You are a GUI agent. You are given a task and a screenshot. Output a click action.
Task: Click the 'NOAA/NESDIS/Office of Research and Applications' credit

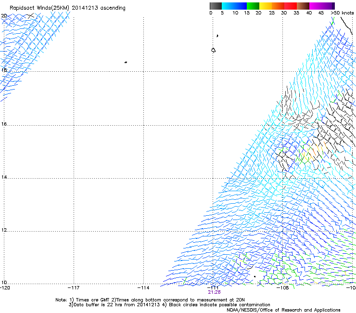tap(283, 310)
